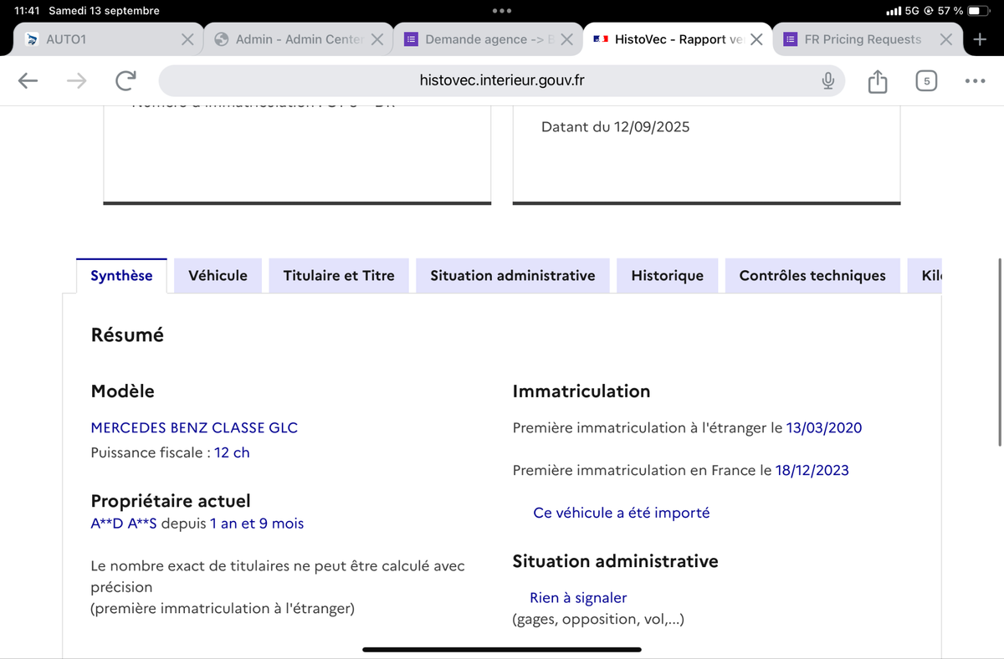Close the Demande agence tab
Screen dimensions: 1004x659
point(566,39)
